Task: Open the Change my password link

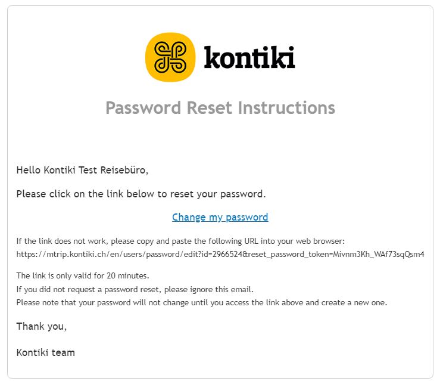Action: (220, 217)
